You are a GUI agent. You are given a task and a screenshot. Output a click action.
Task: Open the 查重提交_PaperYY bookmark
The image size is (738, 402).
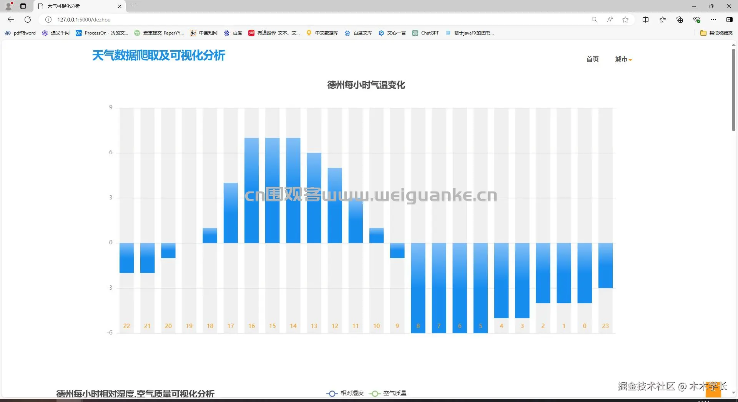click(159, 33)
